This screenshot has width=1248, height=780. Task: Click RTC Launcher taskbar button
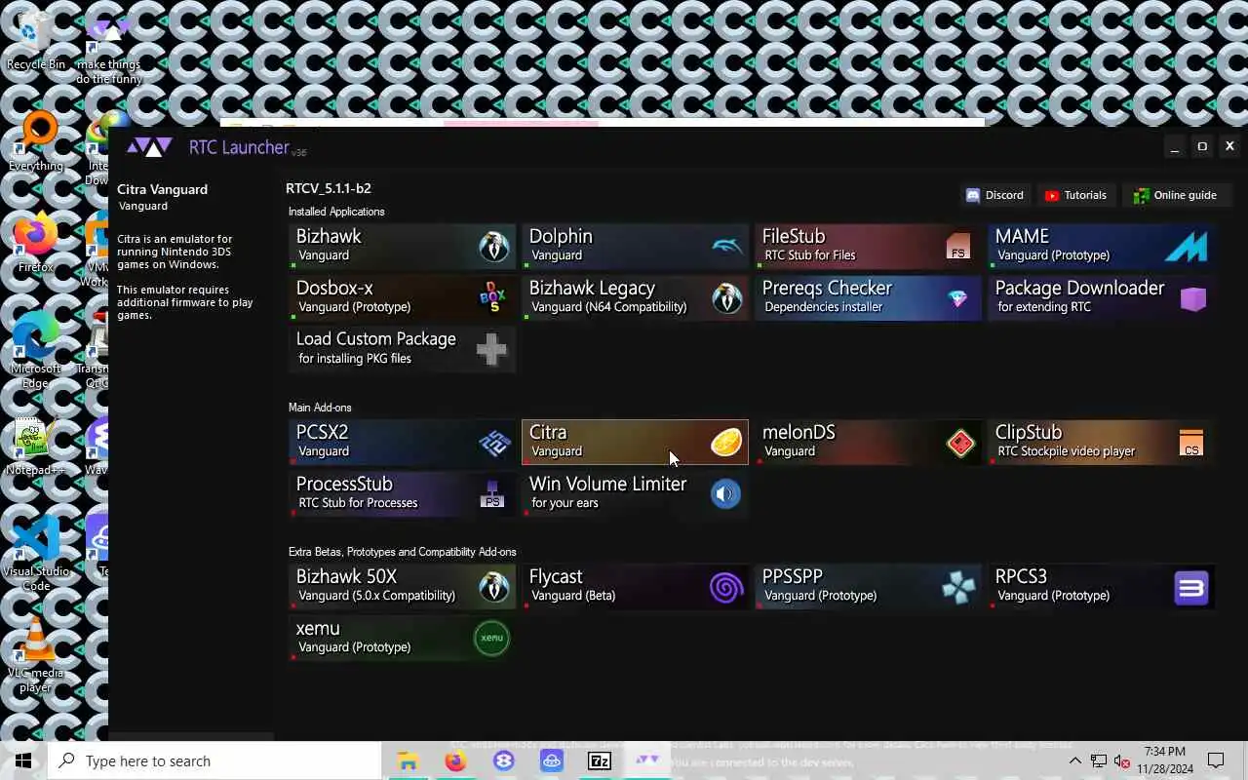pos(647,760)
